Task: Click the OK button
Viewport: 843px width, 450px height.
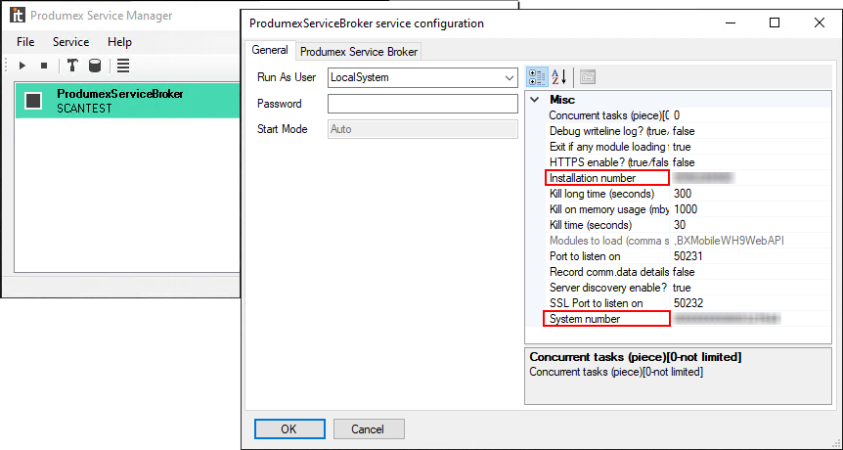Action: (x=288, y=428)
